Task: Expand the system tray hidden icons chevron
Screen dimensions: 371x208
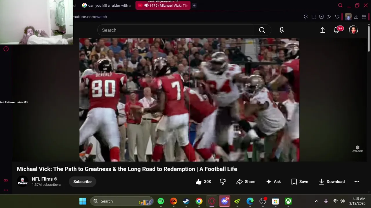Action: click(x=317, y=201)
